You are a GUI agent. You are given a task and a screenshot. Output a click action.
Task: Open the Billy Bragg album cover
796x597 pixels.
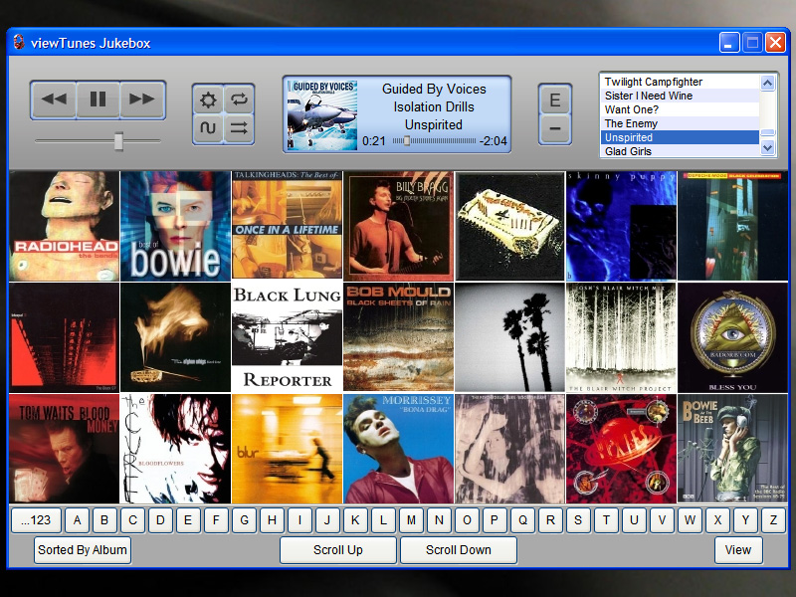[x=399, y=226]
